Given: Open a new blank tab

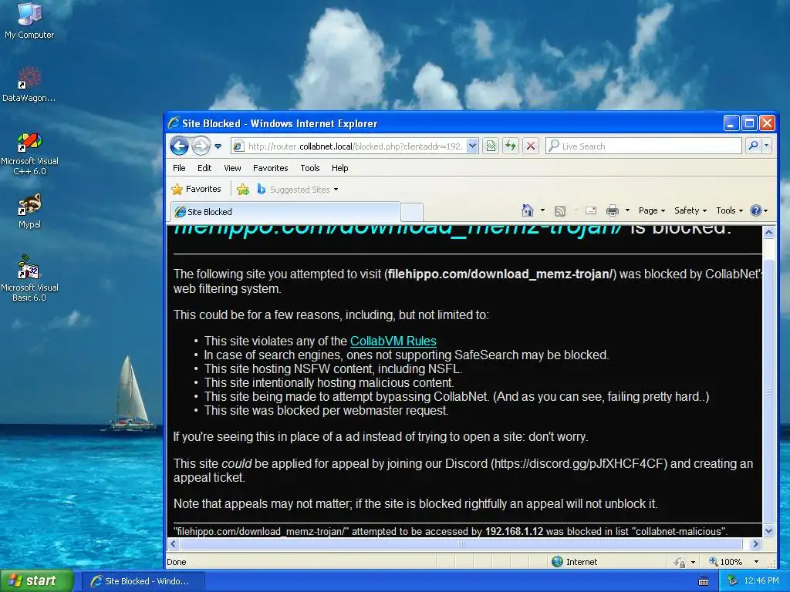Looking at the screenshot, I should pos(412,212).
